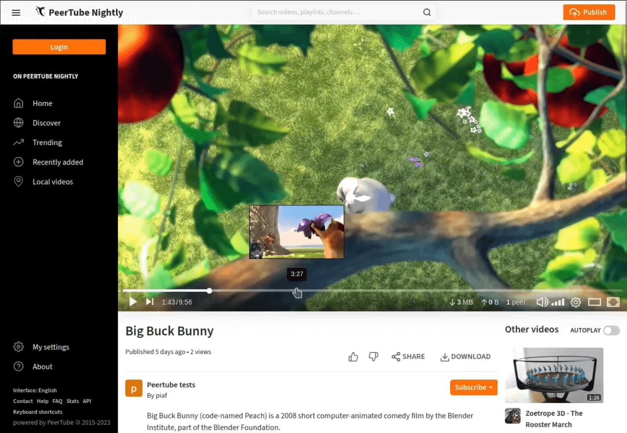Viewport: 627px width, 433px height.
Task: Expand the Subscribe button dropdown
Action: pyautogui.click(x=491, y=387)
